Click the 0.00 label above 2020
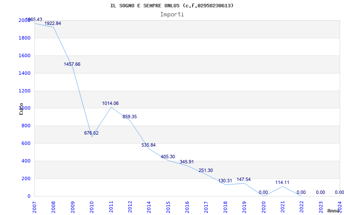 click(x=263, y=192)
